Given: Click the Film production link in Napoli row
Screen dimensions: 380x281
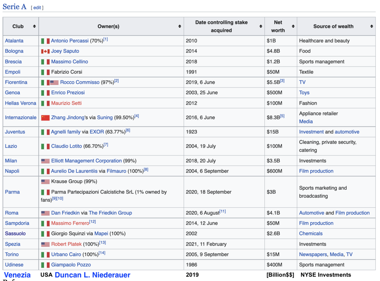Looking at the screenshot, I should [x=316, y=171].
